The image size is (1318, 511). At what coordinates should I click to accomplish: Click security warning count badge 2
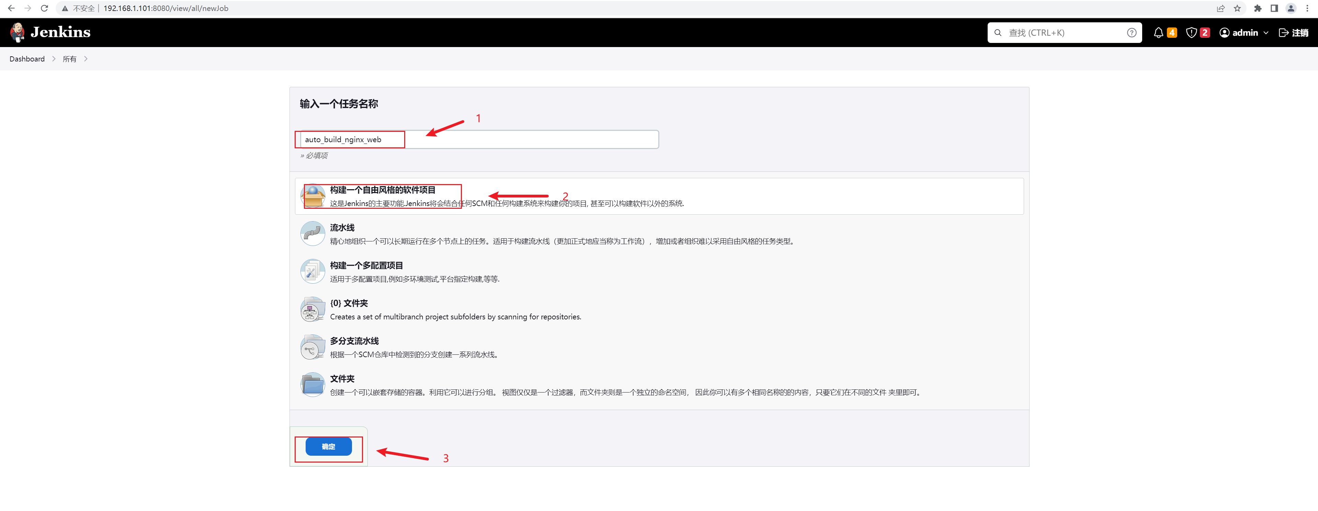pyautogui.click(x=1205, y=33)
